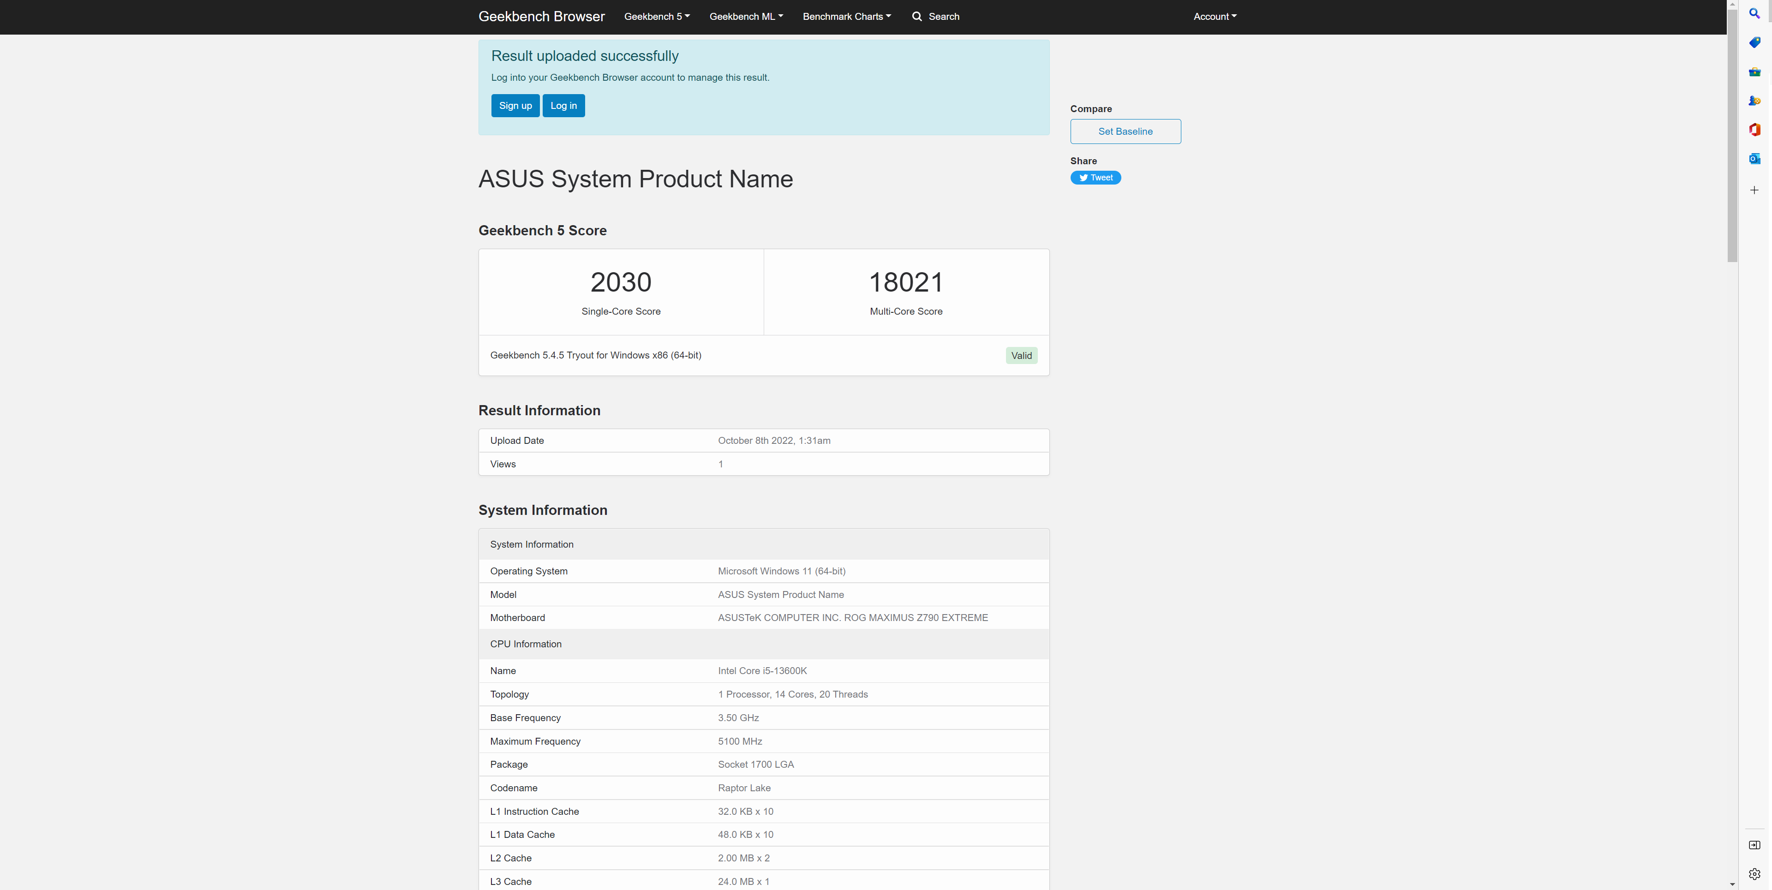Open sidebar settings gear icon

point(1754,874)
